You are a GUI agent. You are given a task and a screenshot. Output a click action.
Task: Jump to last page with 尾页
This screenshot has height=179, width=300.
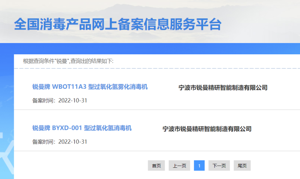[242, 166]
